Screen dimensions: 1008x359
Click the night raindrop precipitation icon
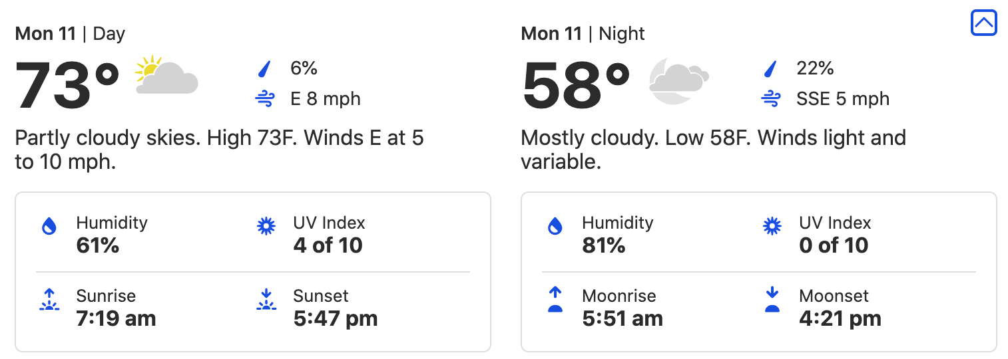771,68
